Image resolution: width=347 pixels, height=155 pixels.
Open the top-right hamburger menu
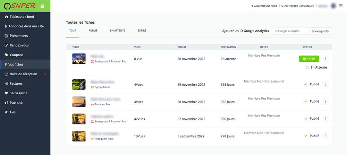(341, 6)
